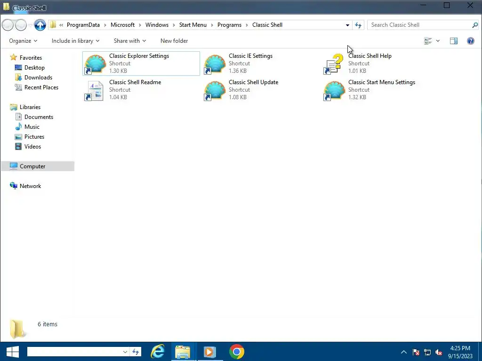The image size is (482, 361).
Task: Click the Classic Shell Help question-mark icon
Action: (334, 64)
